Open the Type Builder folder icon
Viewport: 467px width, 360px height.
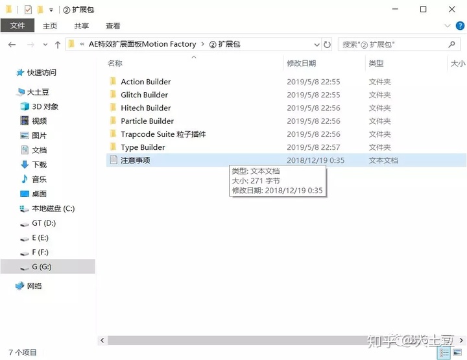(113, 147)
